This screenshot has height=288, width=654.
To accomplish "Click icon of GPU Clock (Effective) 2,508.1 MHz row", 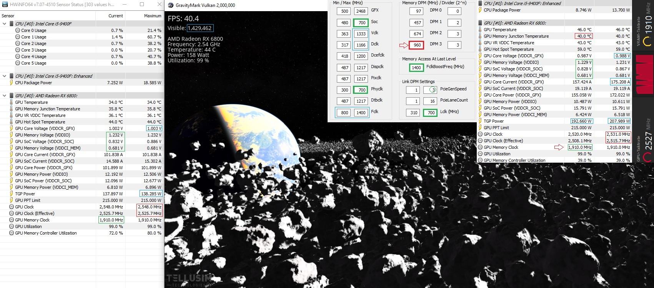I will 480,141.
